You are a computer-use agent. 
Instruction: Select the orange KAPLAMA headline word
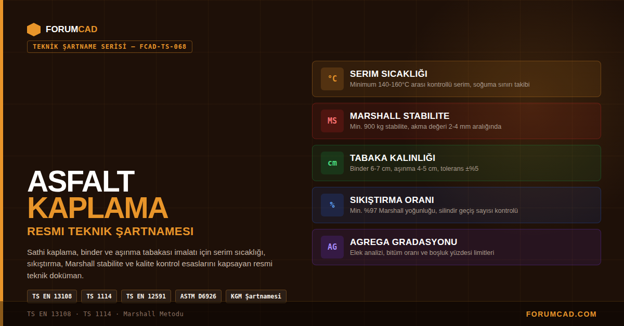click(x=97, y=208)
